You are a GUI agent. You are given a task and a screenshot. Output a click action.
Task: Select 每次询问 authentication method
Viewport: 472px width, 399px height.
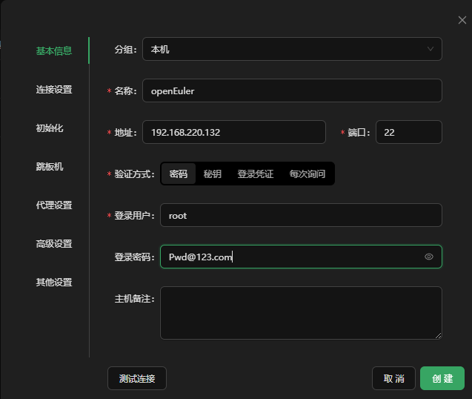[x=307, y=174]
